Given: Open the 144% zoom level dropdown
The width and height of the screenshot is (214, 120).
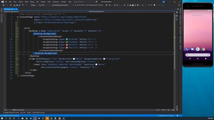Looking at the screenshot, I should [x=7, y=110].
